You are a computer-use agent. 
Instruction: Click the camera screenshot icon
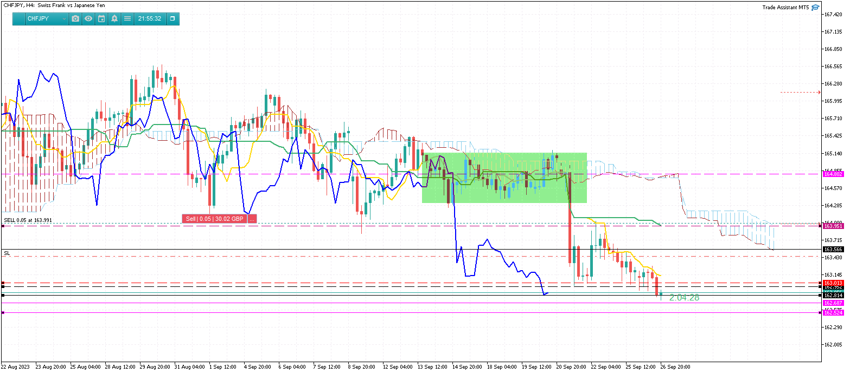[75, 18]
